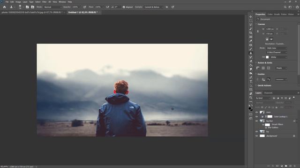300x168 pixels.
Task: Open the Brush Settings panel icon
Action: click(27, 7)
